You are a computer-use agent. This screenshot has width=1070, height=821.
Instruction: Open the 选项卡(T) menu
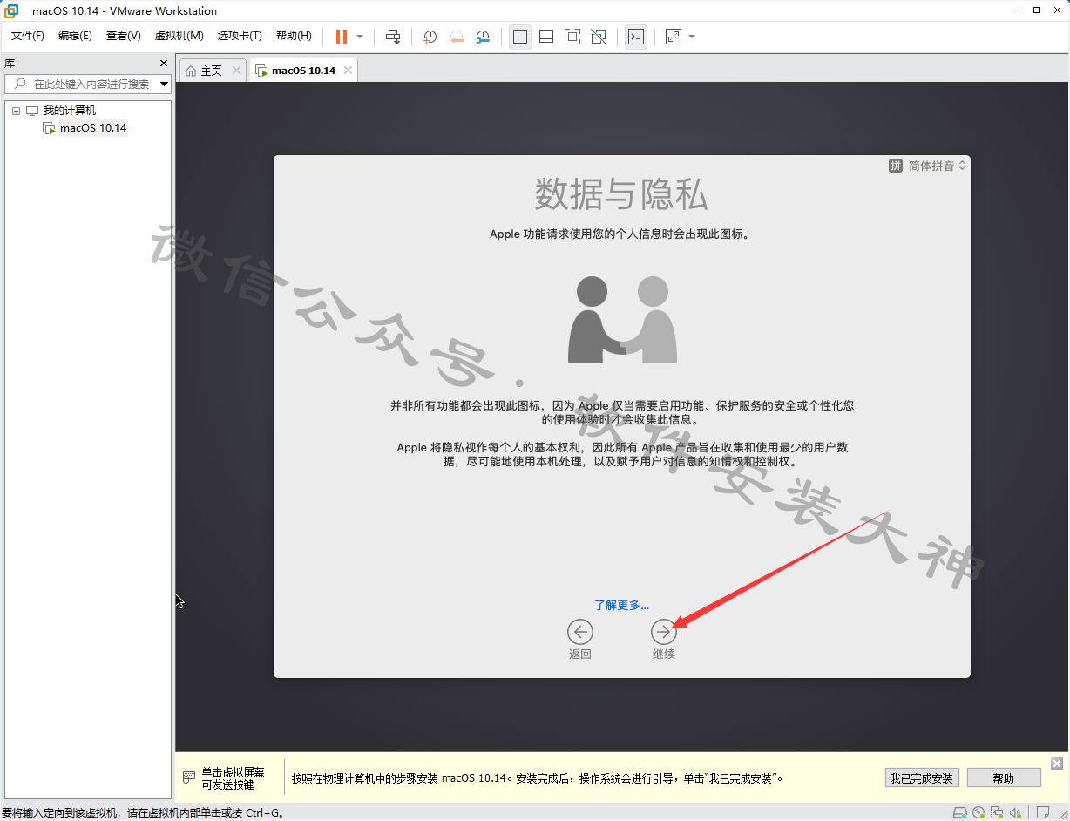tap(240, 36)
